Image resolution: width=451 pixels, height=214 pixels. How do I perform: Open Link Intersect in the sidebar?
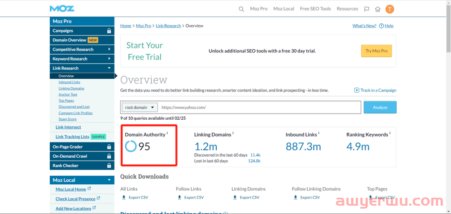click(x=68, y=127)
